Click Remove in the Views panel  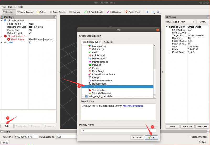point(187,126)
